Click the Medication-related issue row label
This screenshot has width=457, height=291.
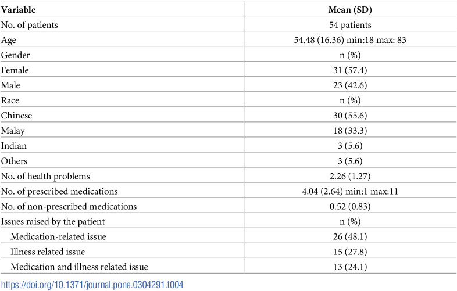tap(58, 236)
